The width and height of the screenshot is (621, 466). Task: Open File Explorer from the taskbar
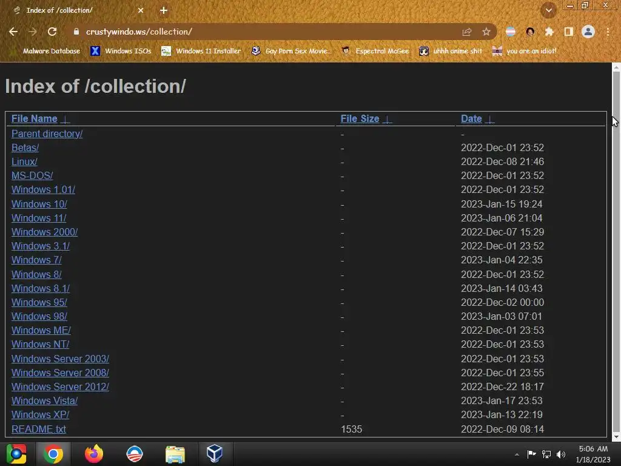[175, 454]
